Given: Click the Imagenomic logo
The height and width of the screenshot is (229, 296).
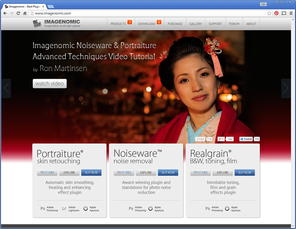Looking at the screenshot, I should (x=56, y=23).
